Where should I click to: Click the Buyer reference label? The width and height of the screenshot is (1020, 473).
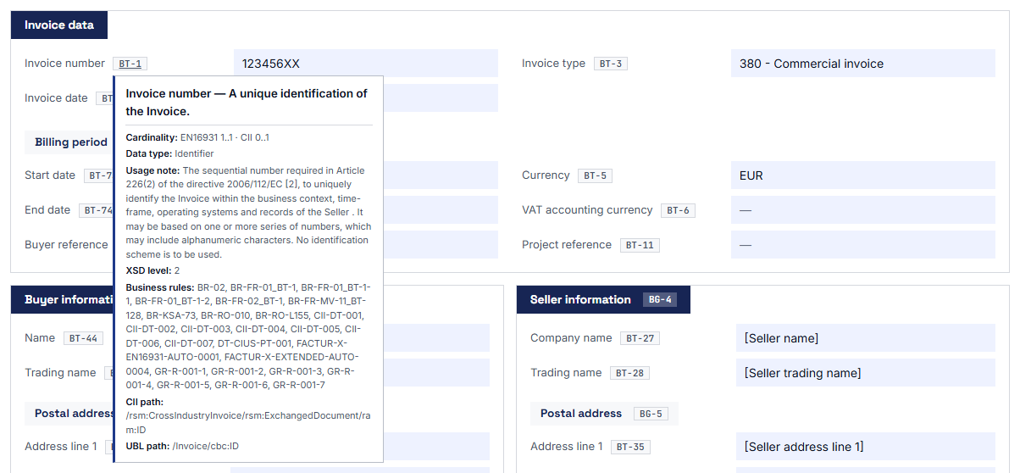[66, 245]
